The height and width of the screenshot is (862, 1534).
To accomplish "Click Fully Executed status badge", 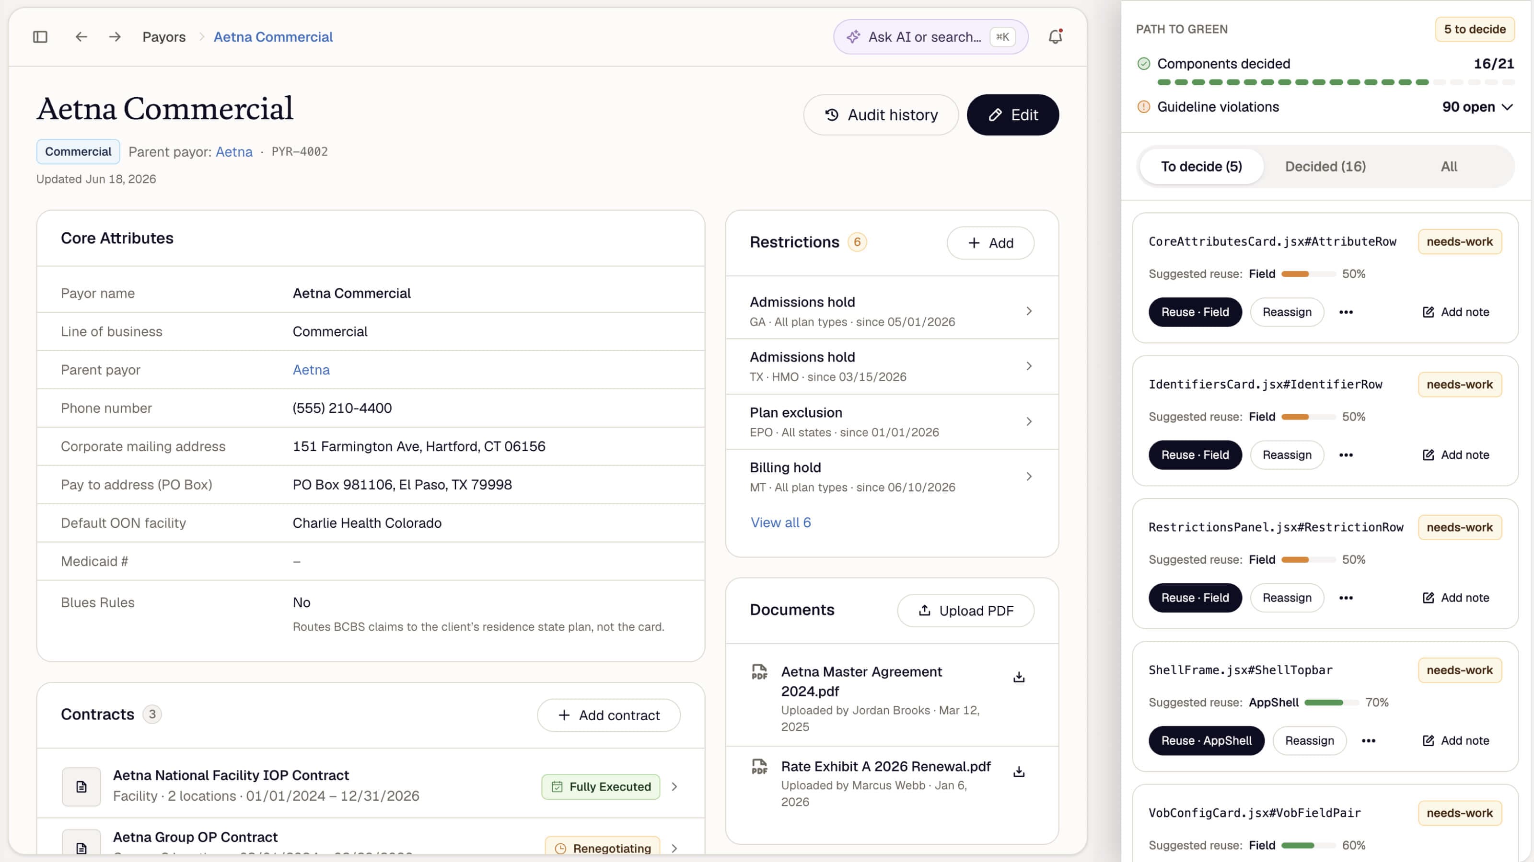I will click(x=600, y=786).
